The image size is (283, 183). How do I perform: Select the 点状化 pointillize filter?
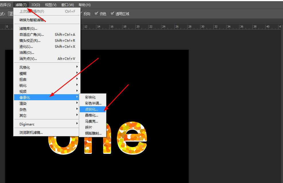pyautogui.click(x=92, y=109)
